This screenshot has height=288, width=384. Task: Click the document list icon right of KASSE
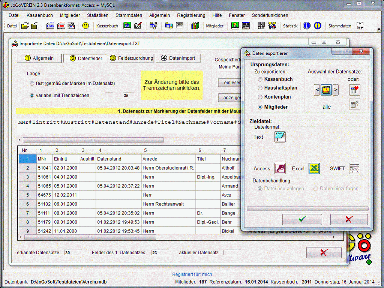[71, 26]
